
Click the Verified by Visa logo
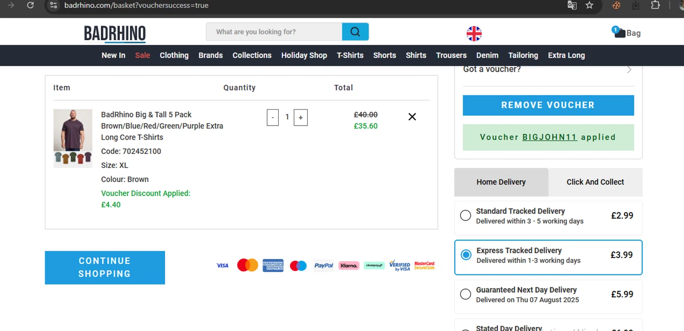[399, 265]
